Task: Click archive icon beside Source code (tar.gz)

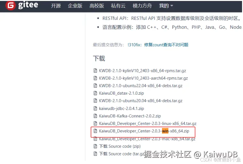Action: click(x=95, y=154)
